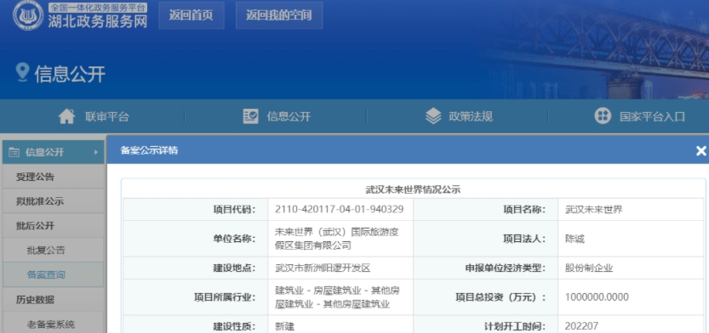Viewport: 709px width, 333px height.
Task: Expand the 信息公开 sidebar arrow
Action: pos(96,153)
